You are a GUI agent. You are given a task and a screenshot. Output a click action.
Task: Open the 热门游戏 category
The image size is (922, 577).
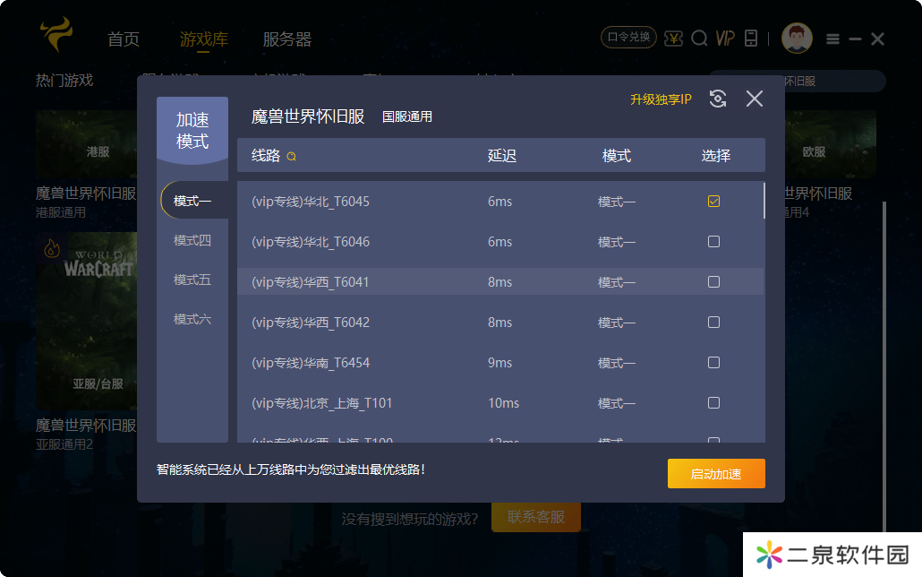(x=64, y=80)
